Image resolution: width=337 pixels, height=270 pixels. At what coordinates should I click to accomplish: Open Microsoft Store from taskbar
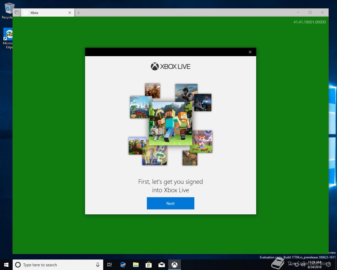click(x=148, y=265)
